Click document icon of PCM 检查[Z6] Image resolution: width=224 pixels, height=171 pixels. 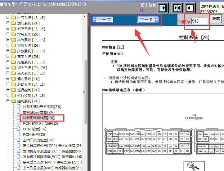coord(19,129)
